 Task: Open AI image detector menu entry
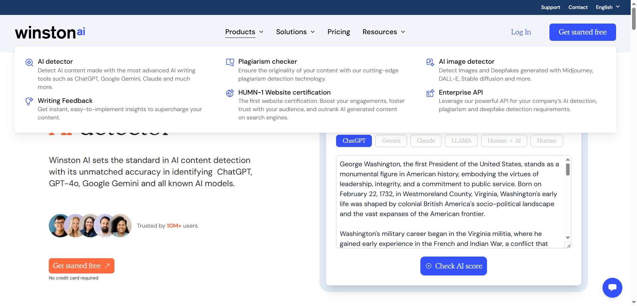pos(466,61)
